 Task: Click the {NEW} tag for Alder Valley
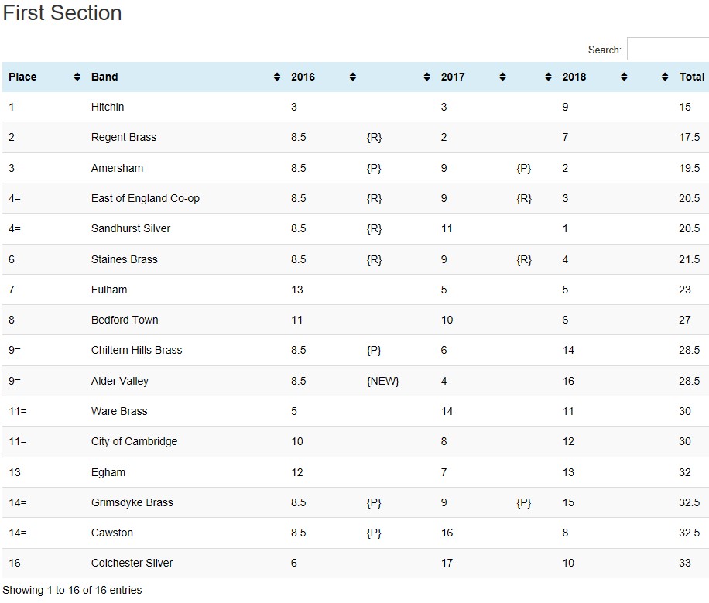[x=382, y=381]
